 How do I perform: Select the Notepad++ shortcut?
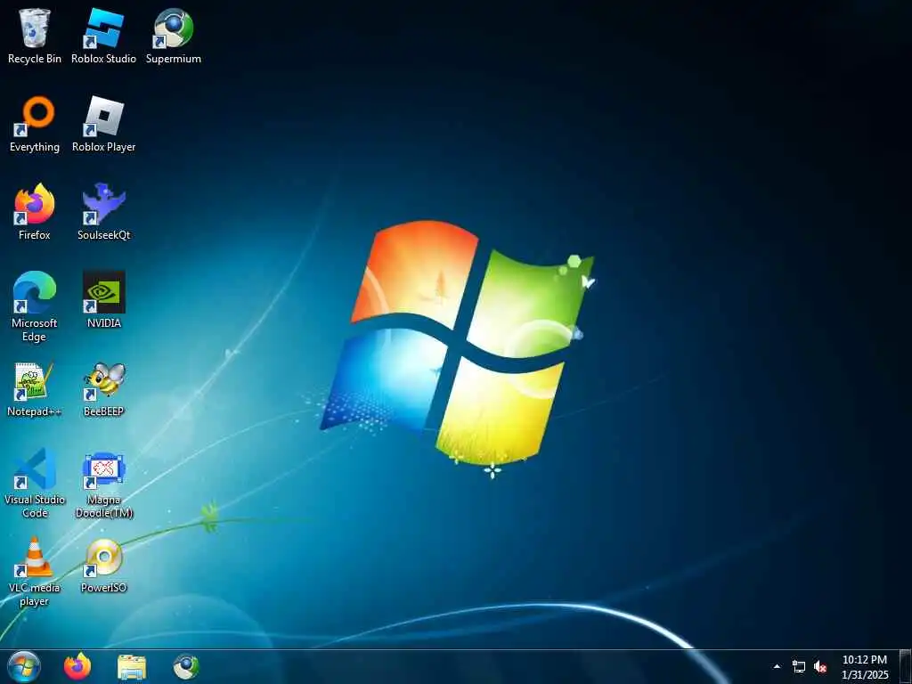point(35,390)
